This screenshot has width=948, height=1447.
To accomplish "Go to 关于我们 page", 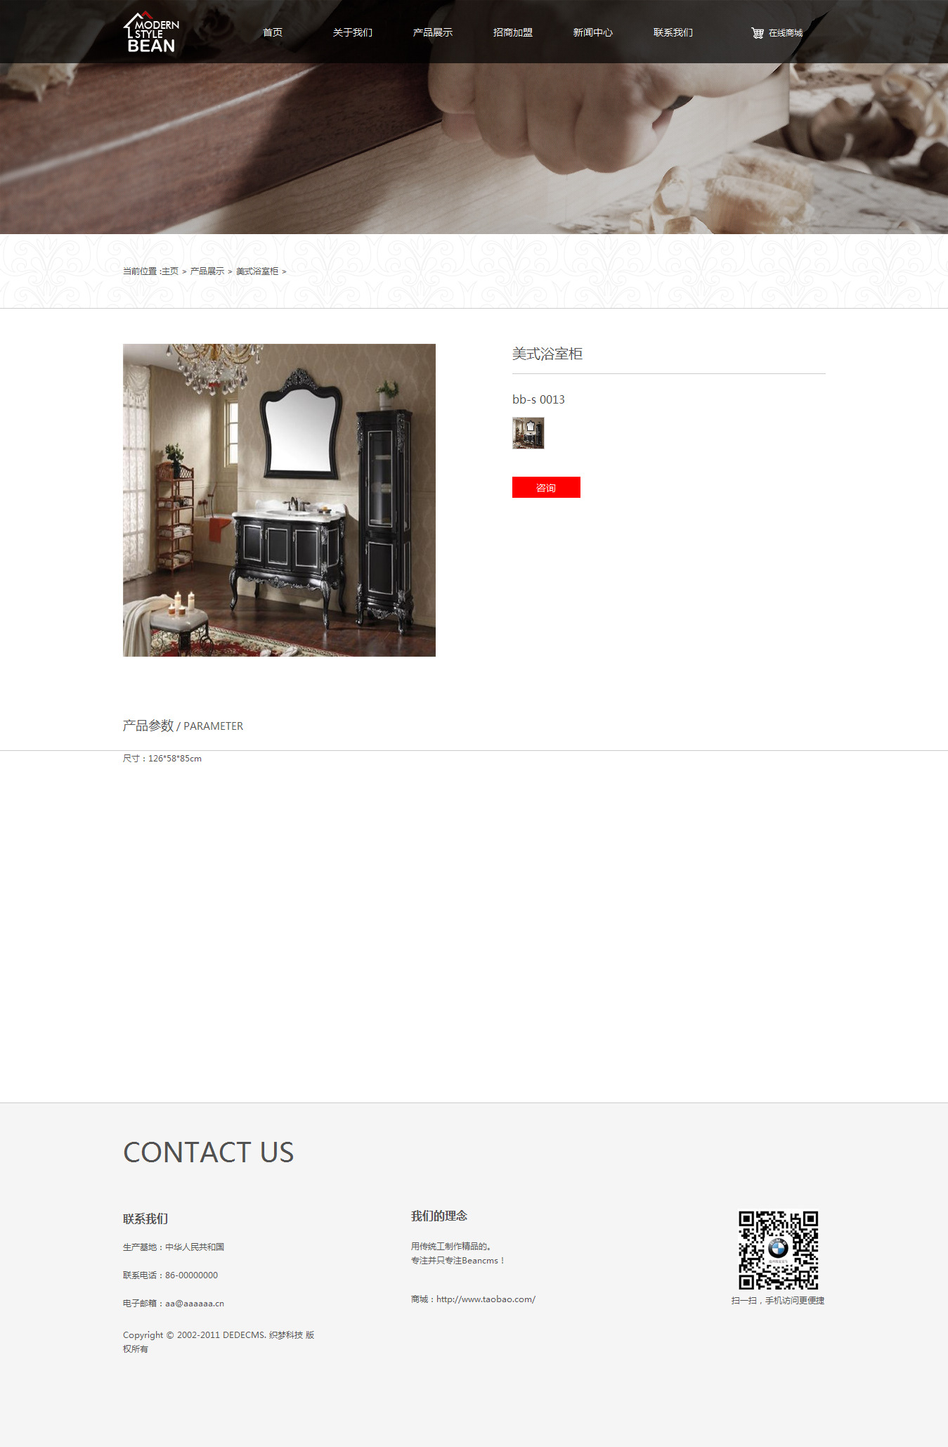I will (353, 32).
